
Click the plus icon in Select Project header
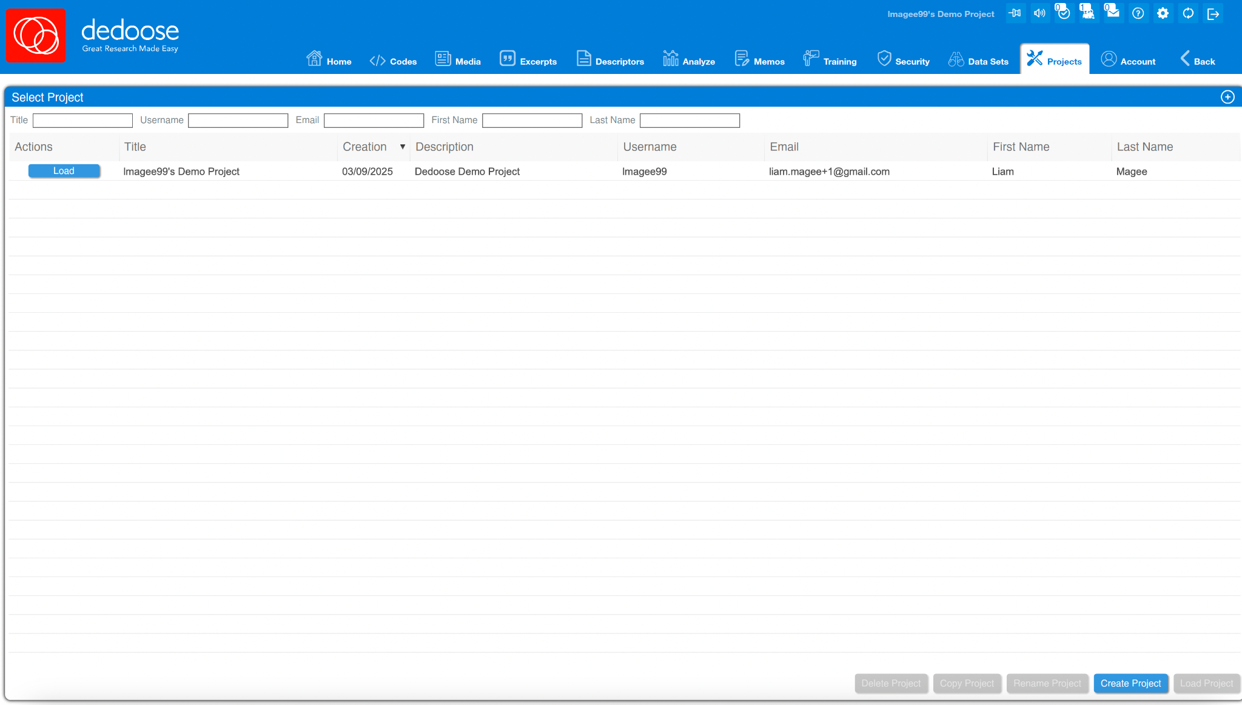point(1227,97)
